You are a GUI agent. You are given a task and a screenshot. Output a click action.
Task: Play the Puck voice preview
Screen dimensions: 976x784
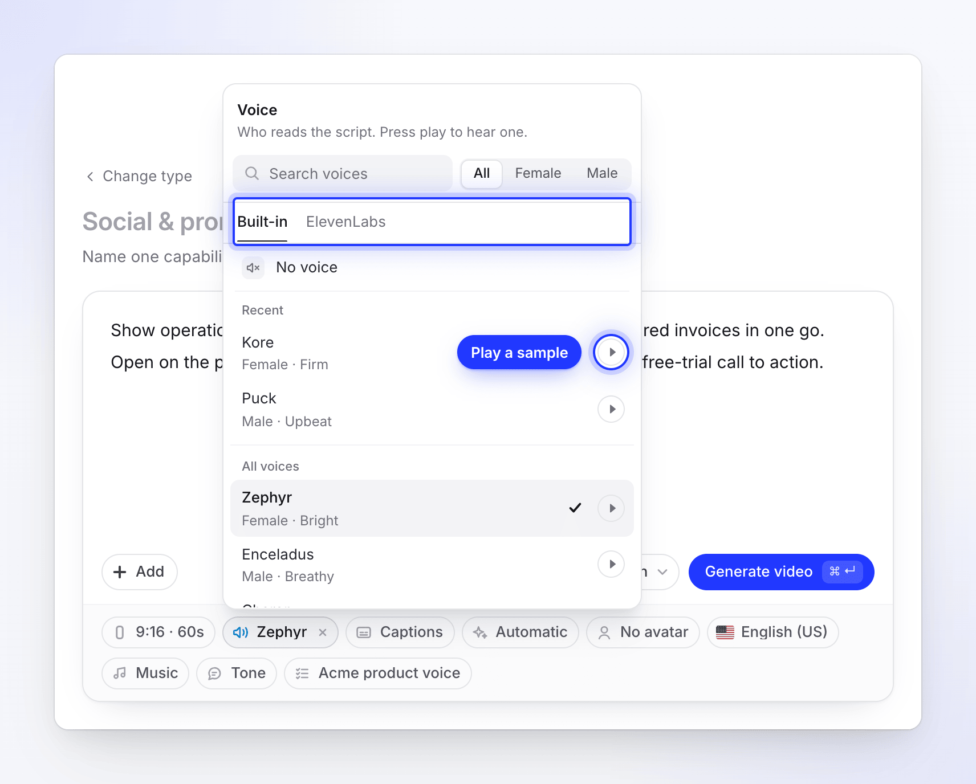pos(611,409)
